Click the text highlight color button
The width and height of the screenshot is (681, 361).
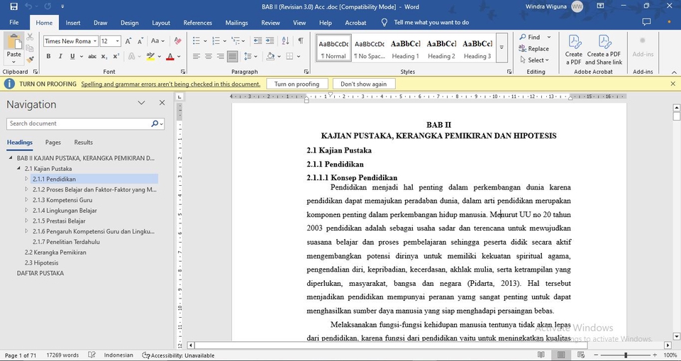(150, 57)
